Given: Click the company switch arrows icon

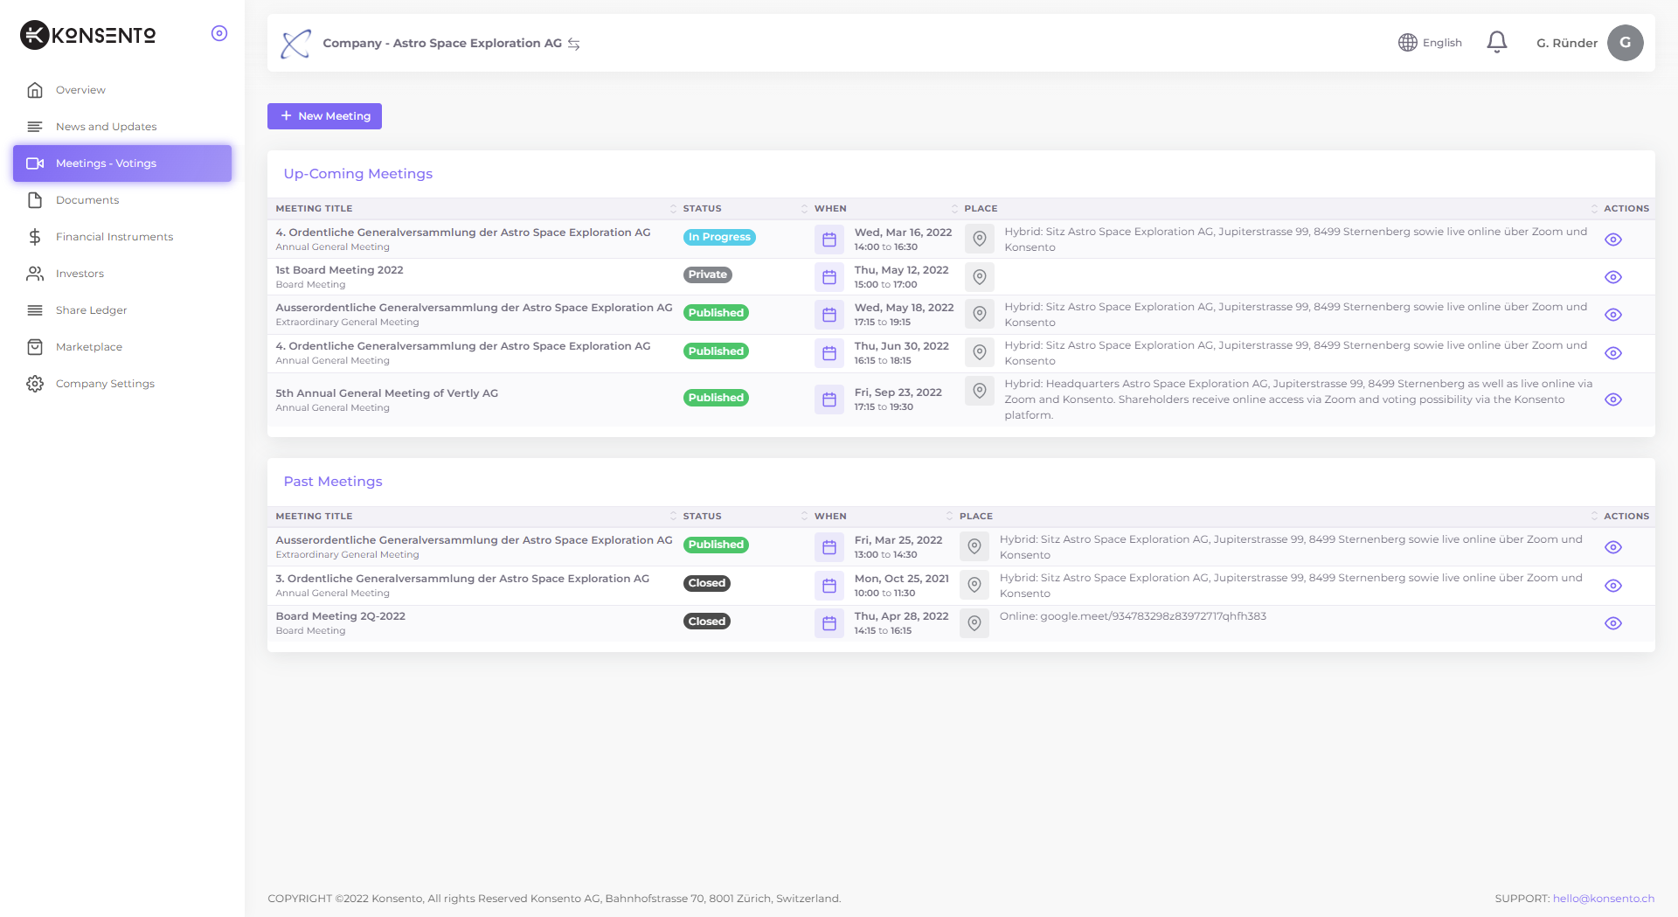Looking at the screenshot, I should (574, 44).
